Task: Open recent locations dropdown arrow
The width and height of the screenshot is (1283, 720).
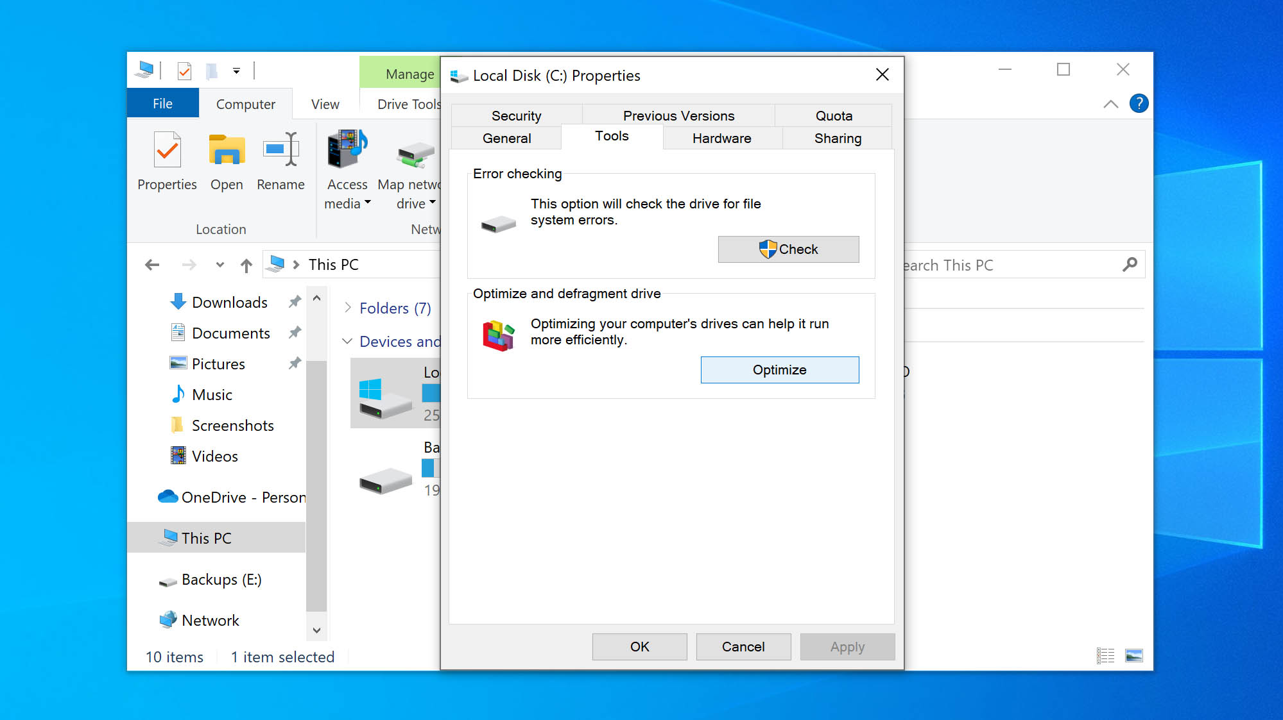Action: (x=220, y=265)
